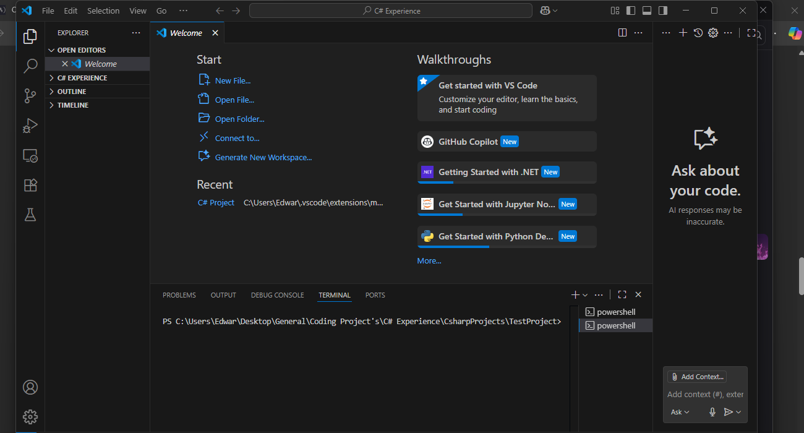The height and width of the screenshot is (433, 804).
Task: Toggle the secondary side bar layout button
Action: pyautogui.click(x=663, y=11)
